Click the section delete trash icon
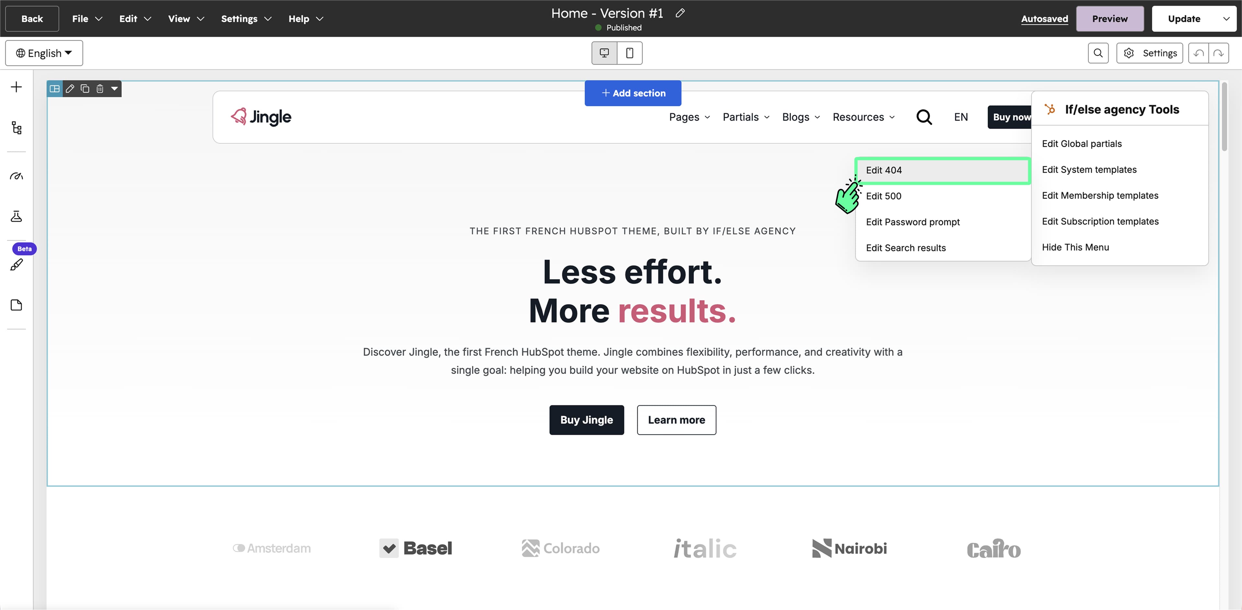 [x=100, y=89]
